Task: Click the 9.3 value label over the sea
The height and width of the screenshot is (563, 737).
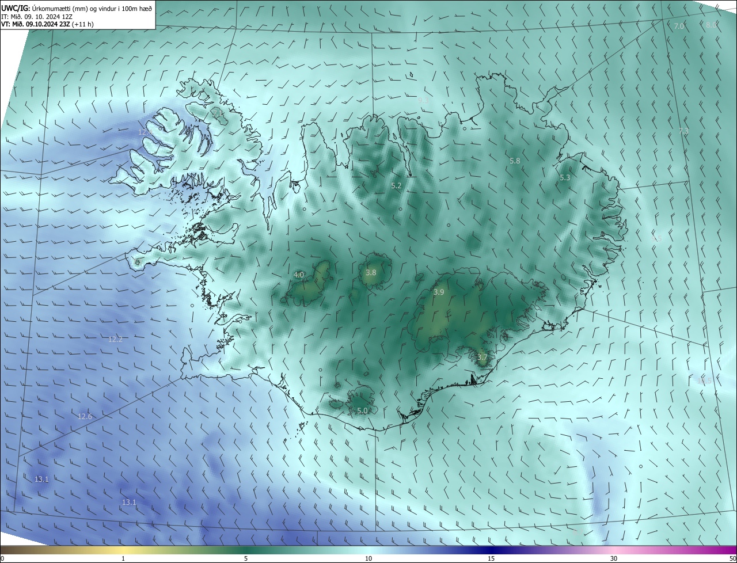Action: (x=423, y=100)
